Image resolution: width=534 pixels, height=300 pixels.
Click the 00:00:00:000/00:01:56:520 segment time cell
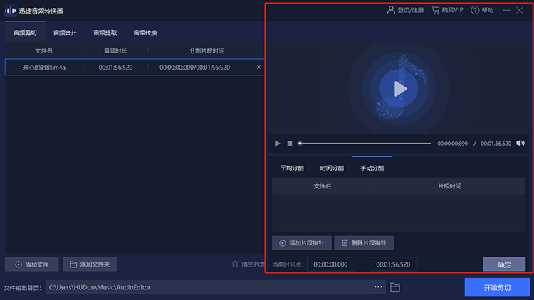[x=195, y=68]
